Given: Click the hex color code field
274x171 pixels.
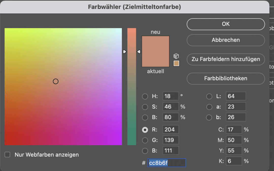Looking at the screenshot, I should click(x=167, y=163).
